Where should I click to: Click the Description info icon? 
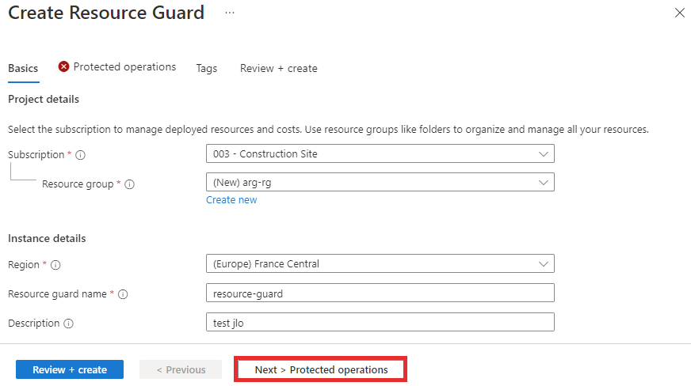68,324
